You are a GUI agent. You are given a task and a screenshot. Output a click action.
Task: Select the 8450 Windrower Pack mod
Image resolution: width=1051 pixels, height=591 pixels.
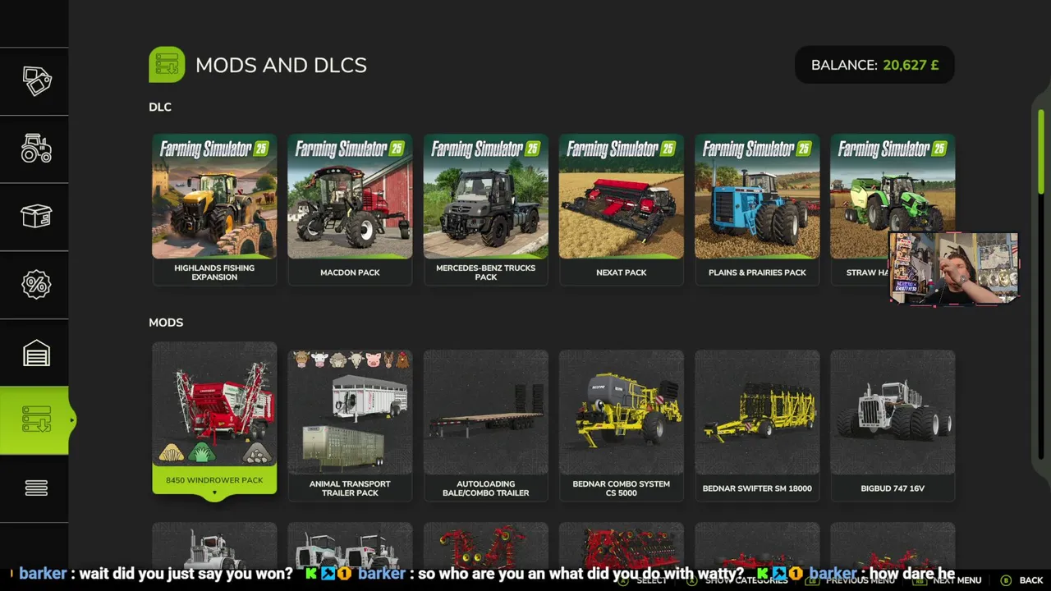[214, 418]
